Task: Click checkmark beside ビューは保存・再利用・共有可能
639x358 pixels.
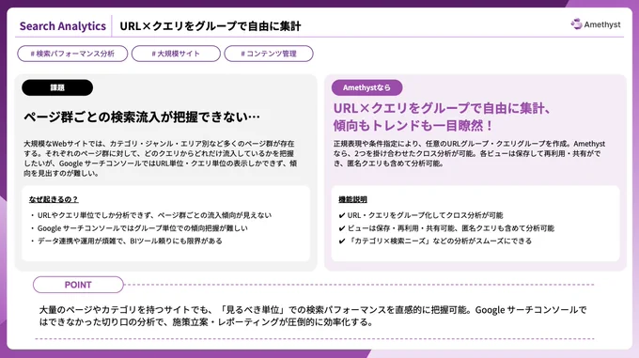Action: pyautogui.click(x=342, y=228)
